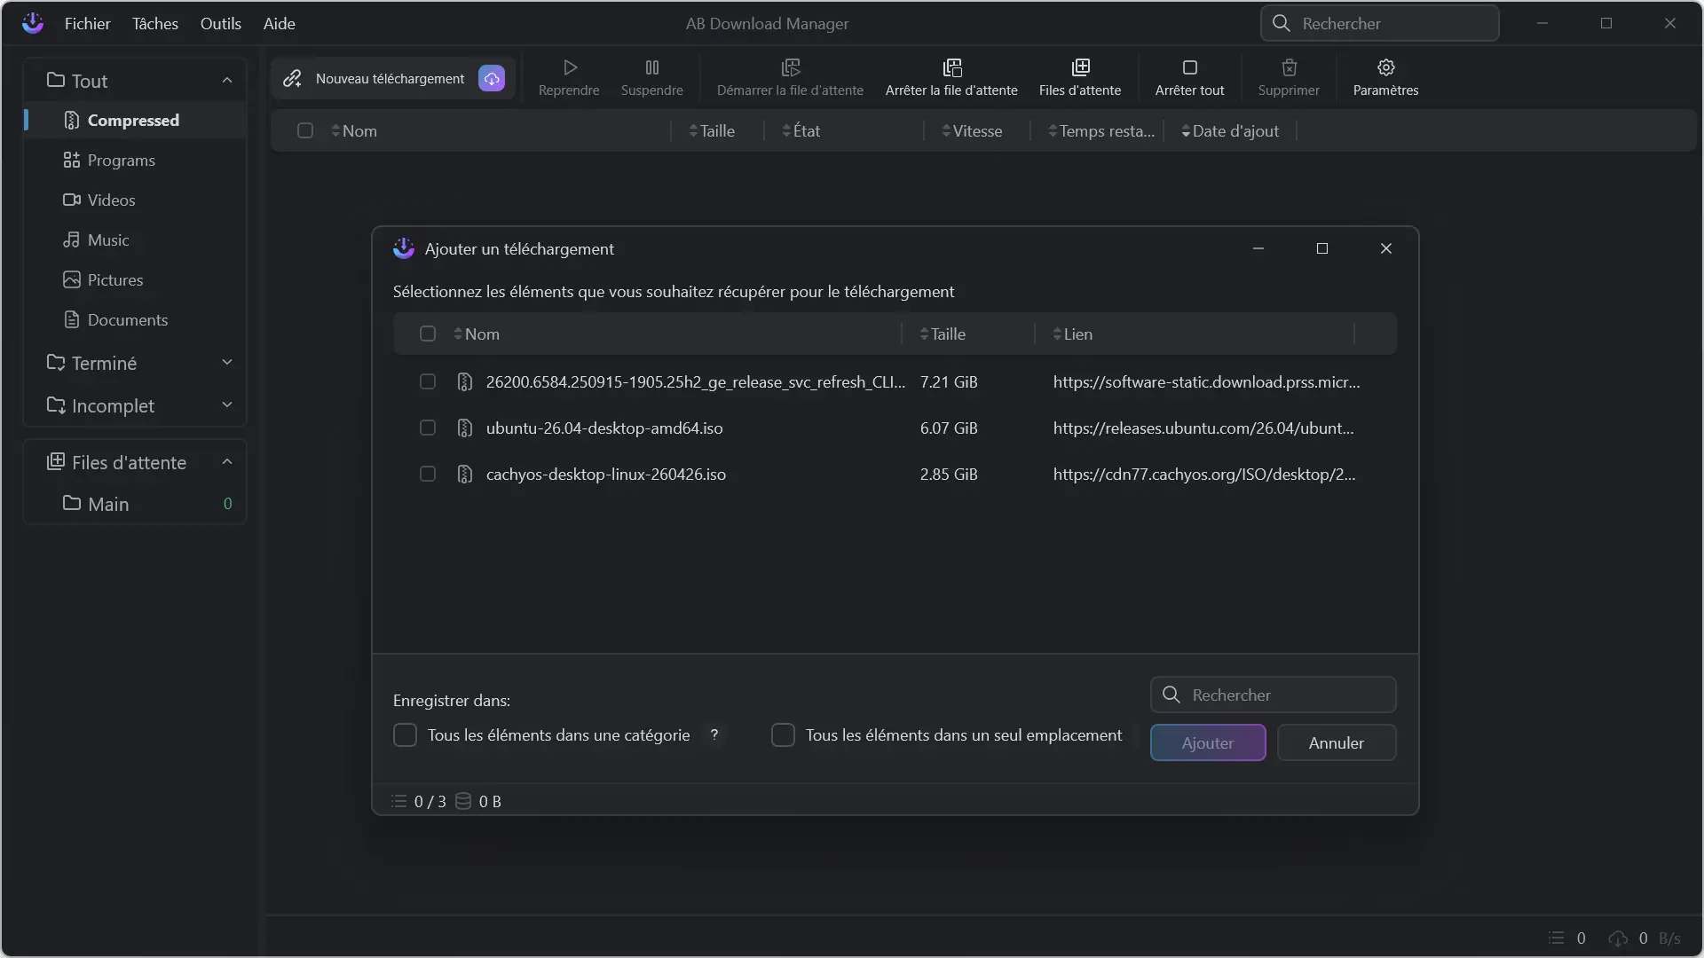Click the help question mark icon

(x=714, y=734)
